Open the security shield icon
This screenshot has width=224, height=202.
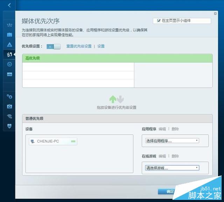click(9, 126)
